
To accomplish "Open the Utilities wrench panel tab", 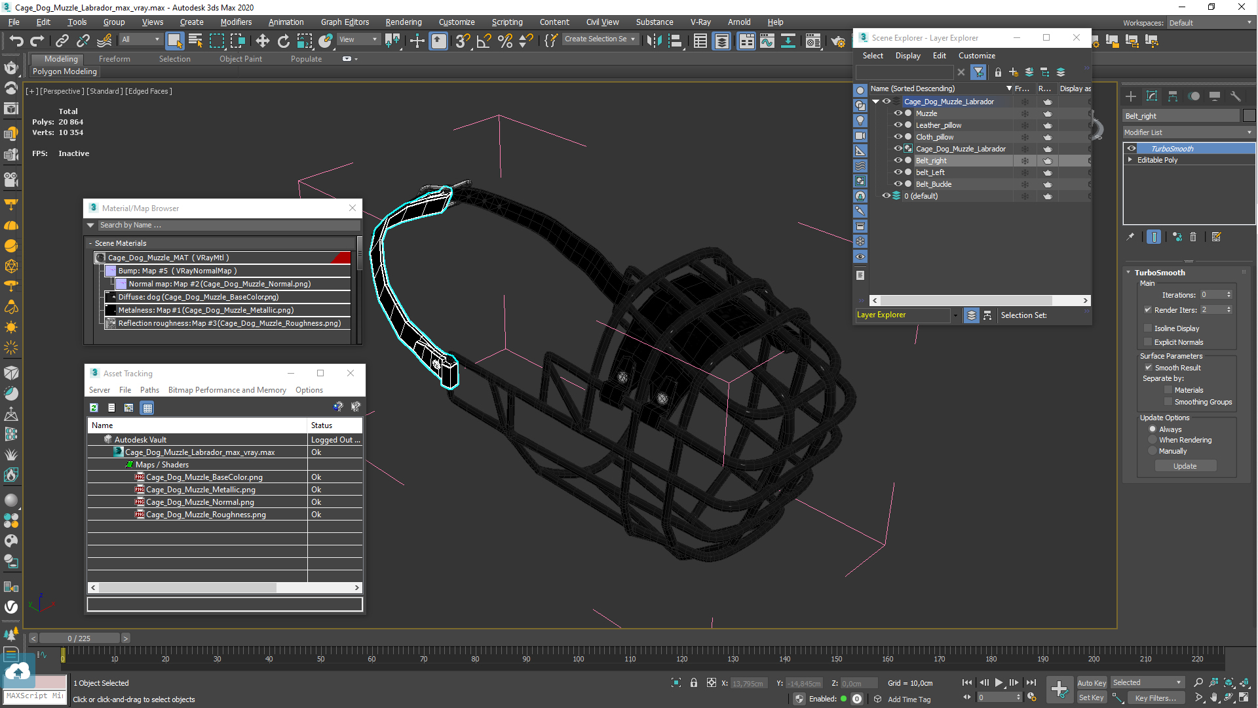I will (1236, 96).
